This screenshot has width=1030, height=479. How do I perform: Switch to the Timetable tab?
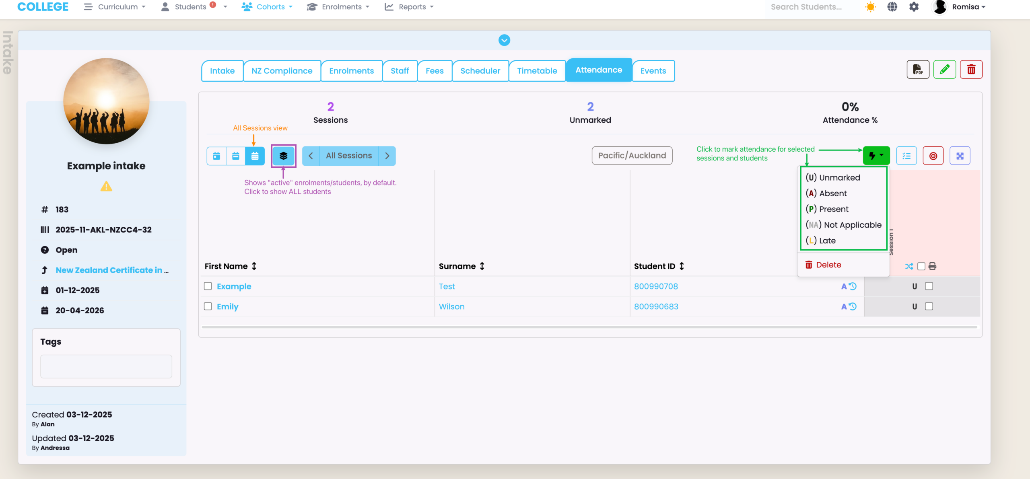pos(537,71)
